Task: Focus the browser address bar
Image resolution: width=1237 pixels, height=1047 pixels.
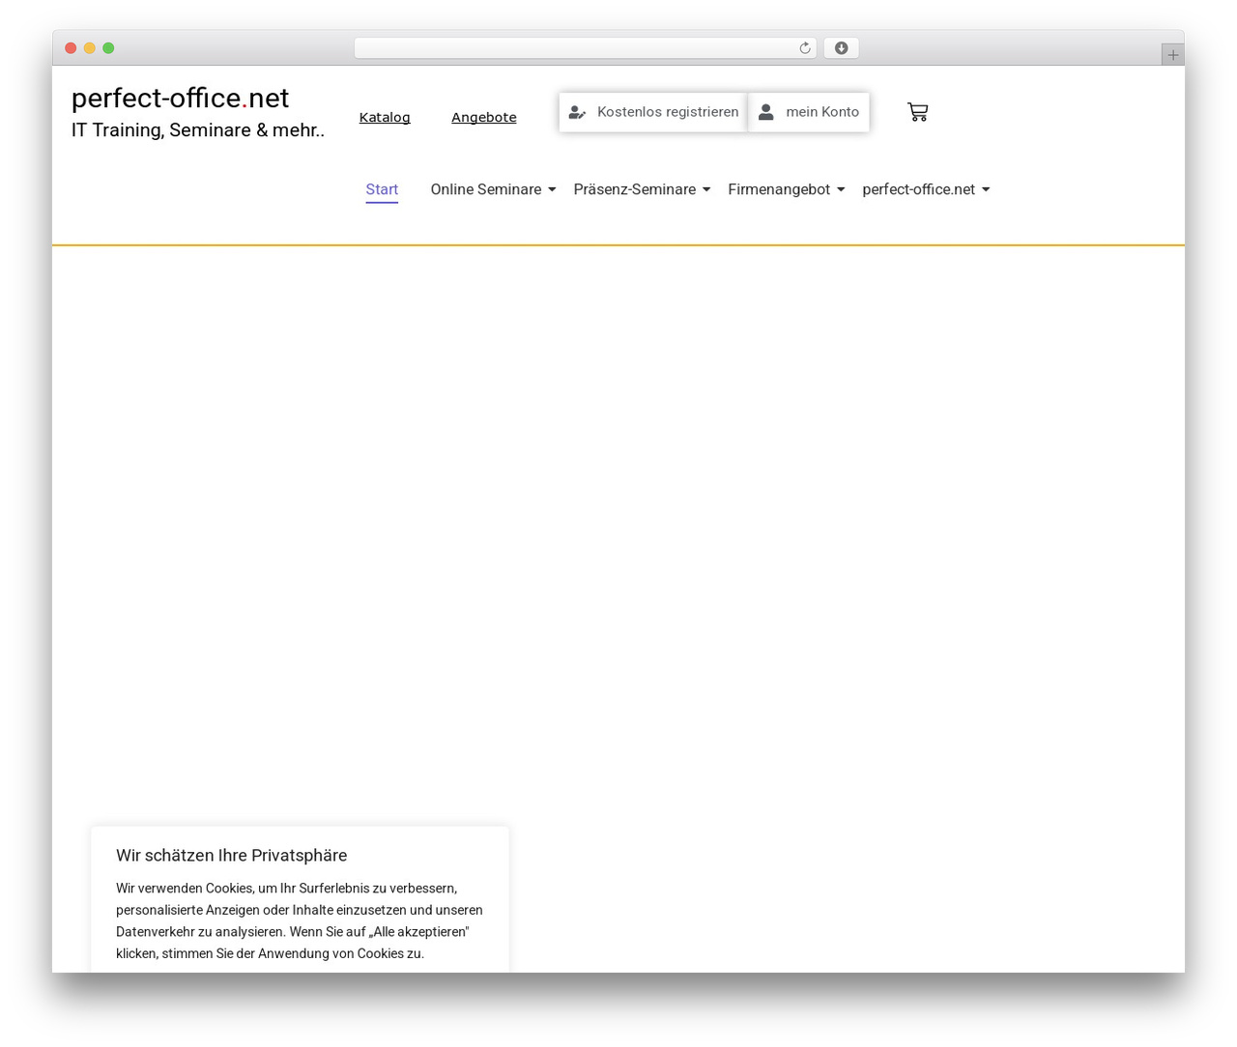Action: click(585, 48)
